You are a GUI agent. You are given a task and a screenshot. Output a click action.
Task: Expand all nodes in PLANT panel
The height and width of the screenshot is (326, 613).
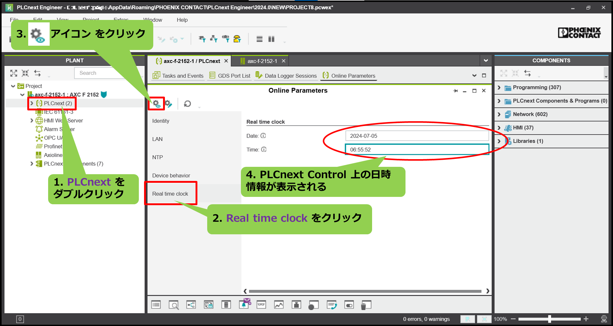[x=14, y=73]
